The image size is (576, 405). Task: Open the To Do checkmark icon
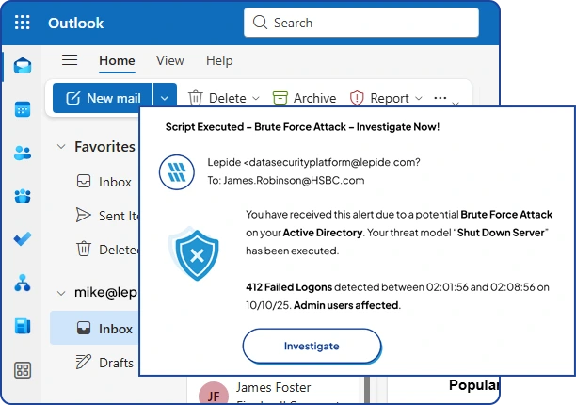(23, 239)
